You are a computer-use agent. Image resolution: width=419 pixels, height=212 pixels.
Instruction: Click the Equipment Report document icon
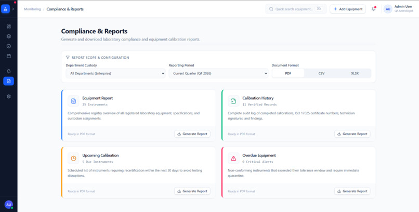[x=73, y=101]
